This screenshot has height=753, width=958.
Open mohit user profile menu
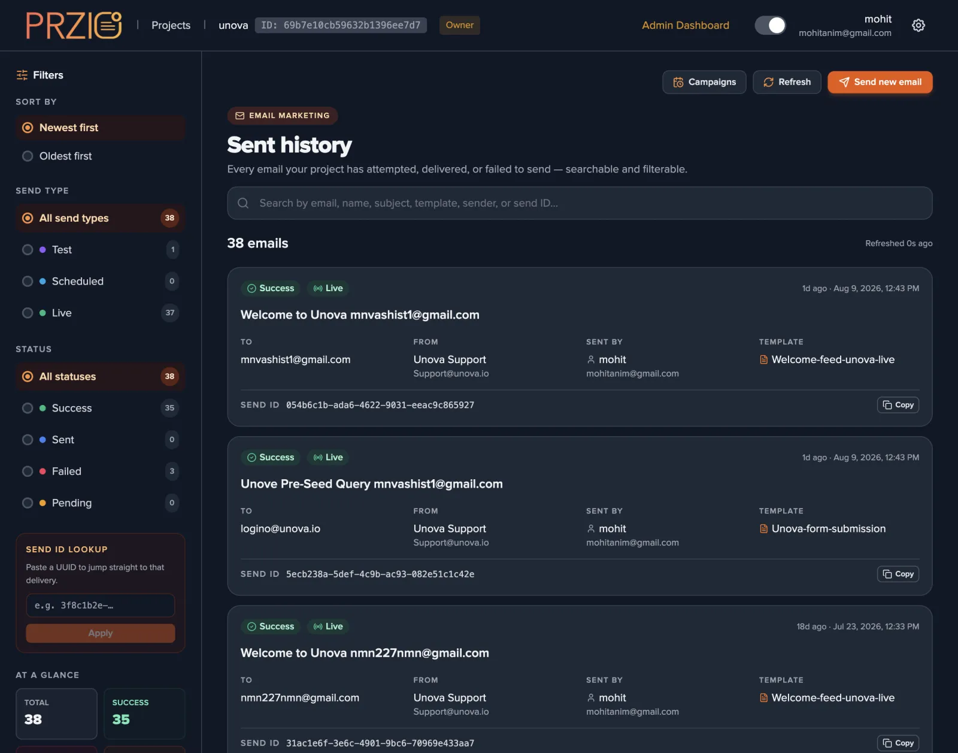pyautogui.click(x=845, y=25)
